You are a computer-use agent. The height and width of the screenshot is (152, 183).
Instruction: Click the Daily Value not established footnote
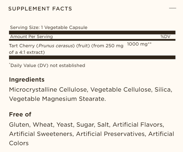coord(47,65)
